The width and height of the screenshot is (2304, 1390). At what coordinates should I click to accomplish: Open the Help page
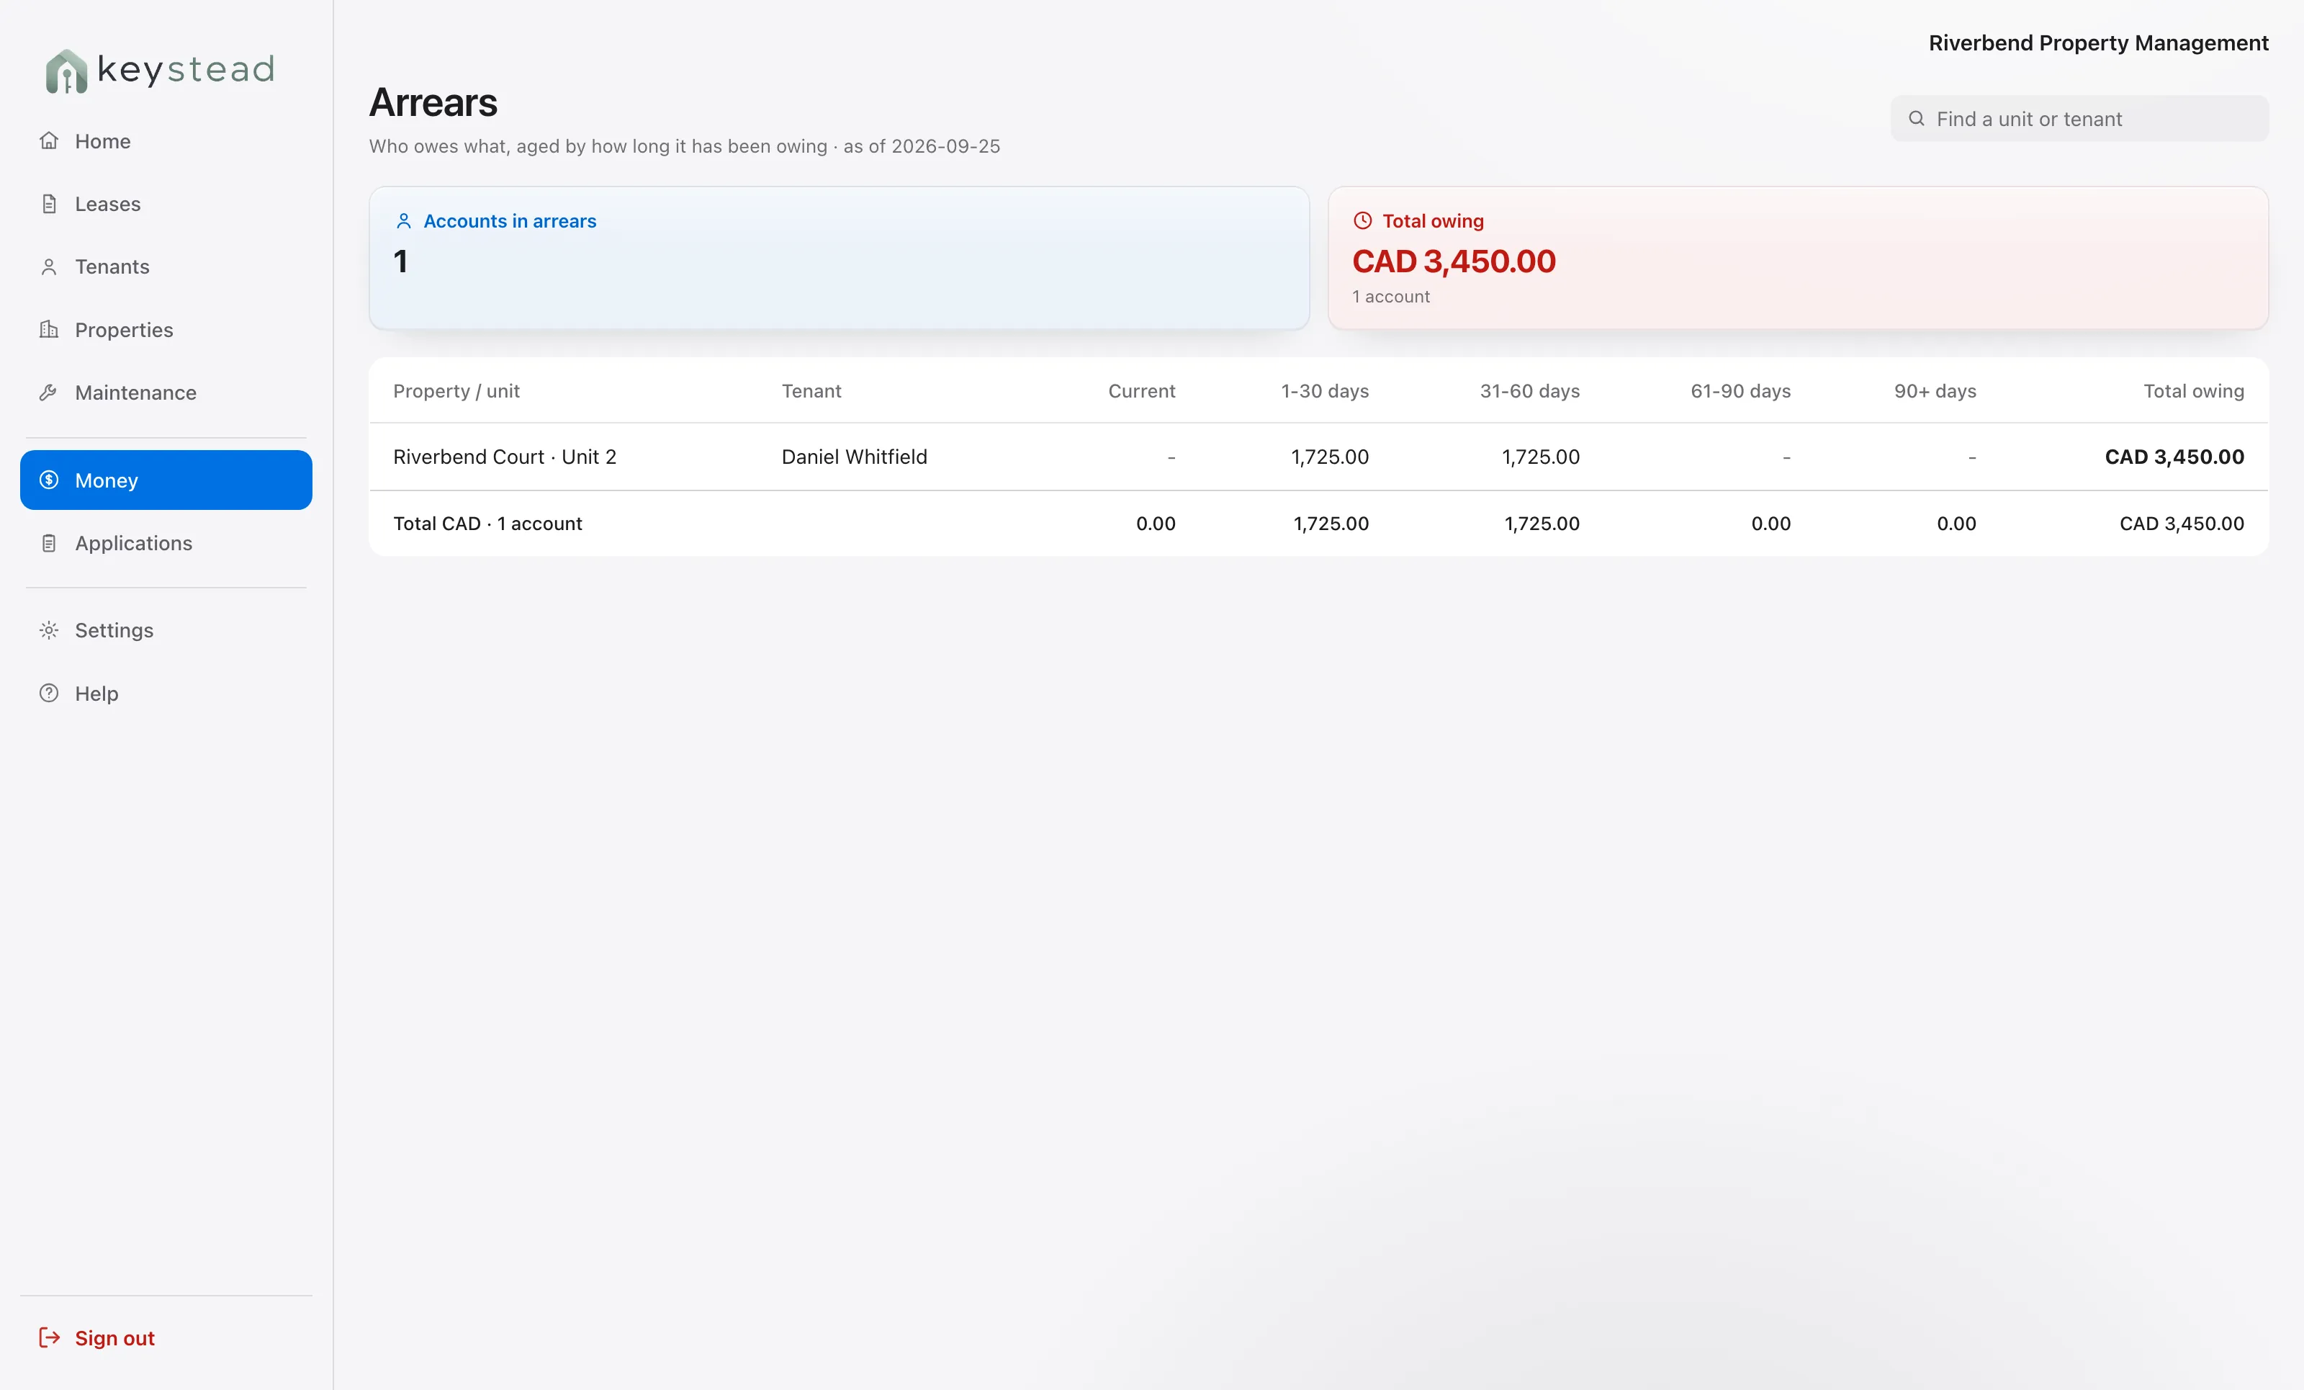coord(166,693)
